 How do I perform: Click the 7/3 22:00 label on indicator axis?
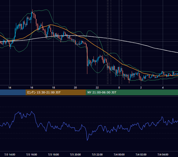pos(97,154)
